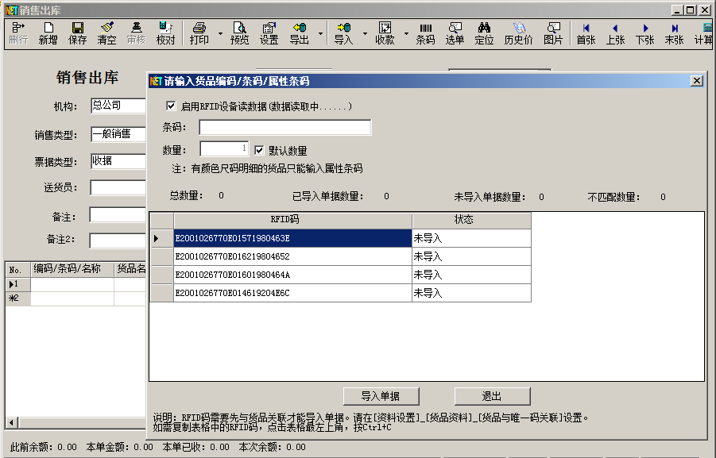Click the 导出 export icon

pyautogui.click(x=299, y=33)
